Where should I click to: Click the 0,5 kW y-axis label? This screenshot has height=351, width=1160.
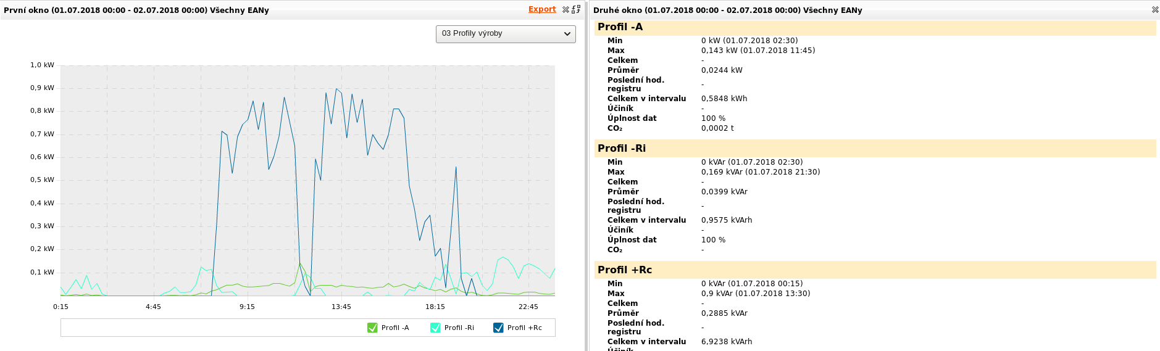click(42, 180)
